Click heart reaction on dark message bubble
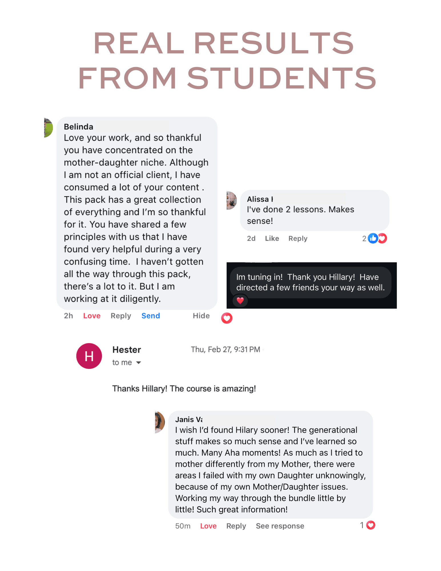 click(240, 300)
